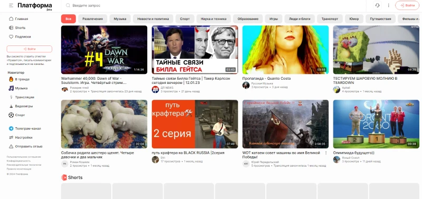Toggle the hamburger sidebar menu icon

pos(11,5)
